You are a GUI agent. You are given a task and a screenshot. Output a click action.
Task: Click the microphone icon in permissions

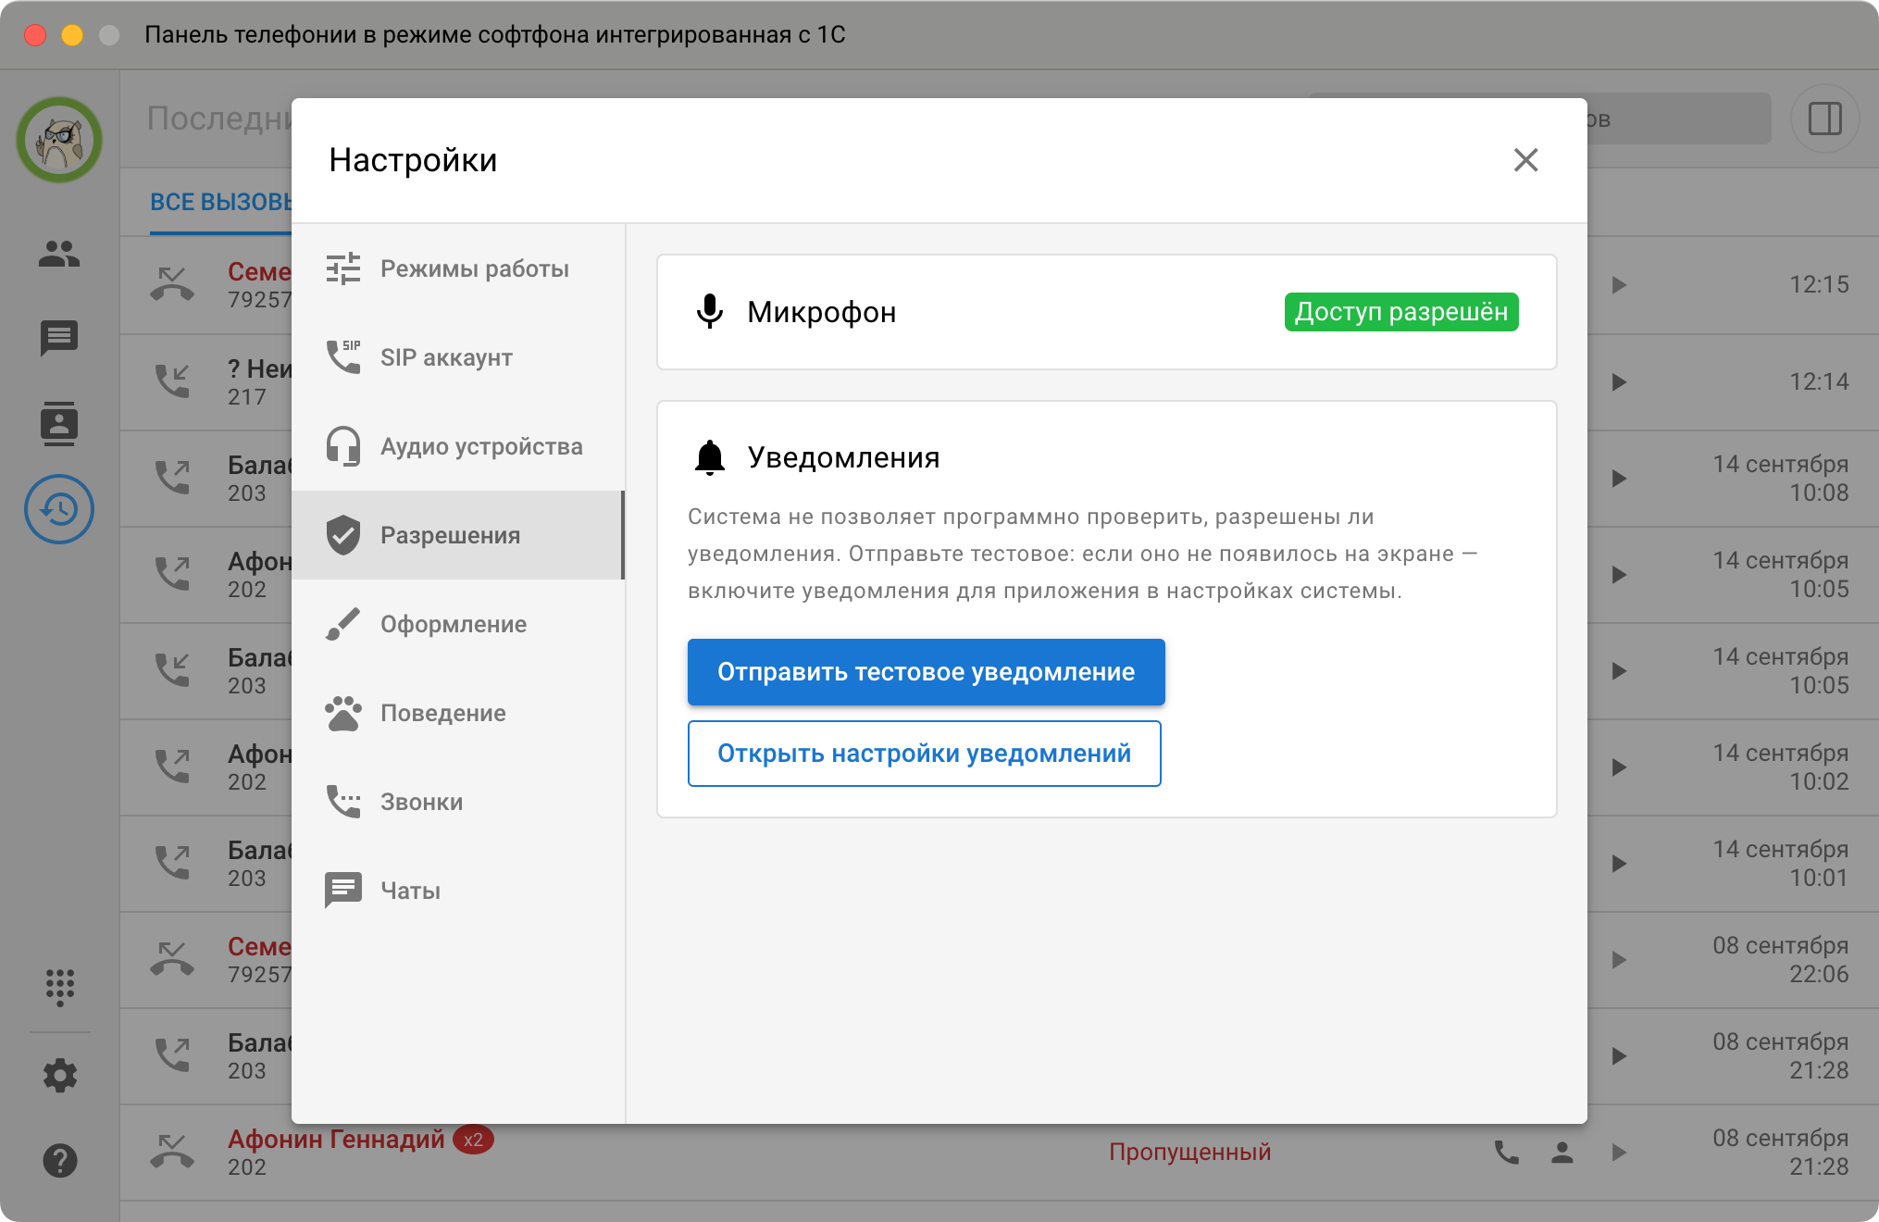point(710,312)
